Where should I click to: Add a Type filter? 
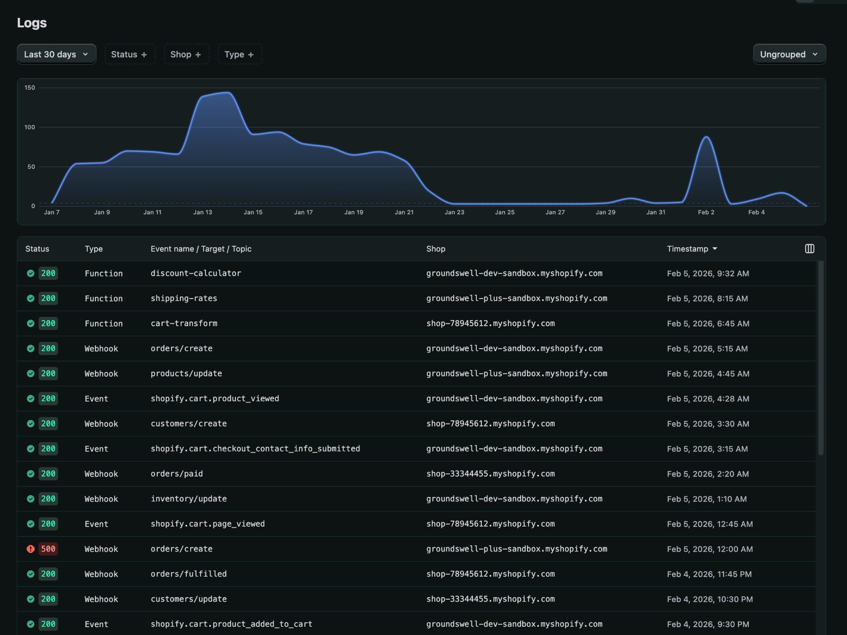pos(239,54)
